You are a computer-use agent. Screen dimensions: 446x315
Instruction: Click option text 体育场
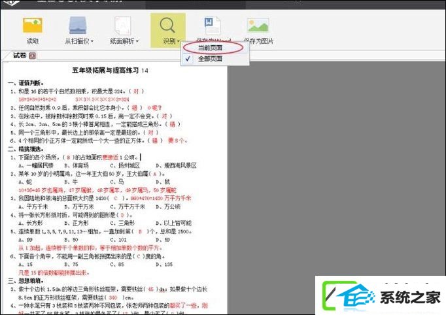click(80, 165)
